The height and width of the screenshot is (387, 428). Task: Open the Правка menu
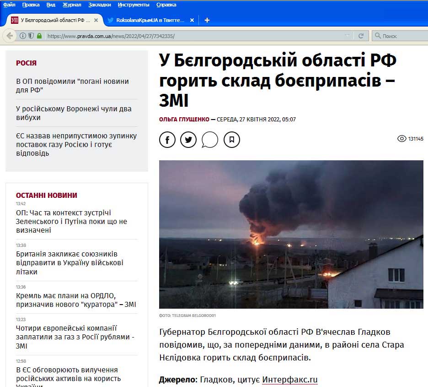[31, 5]
